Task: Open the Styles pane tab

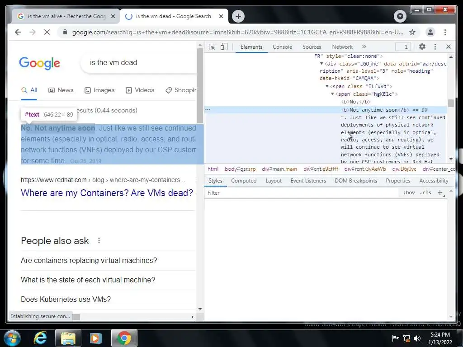Action: pyautogui.click(x=215, y=181)
